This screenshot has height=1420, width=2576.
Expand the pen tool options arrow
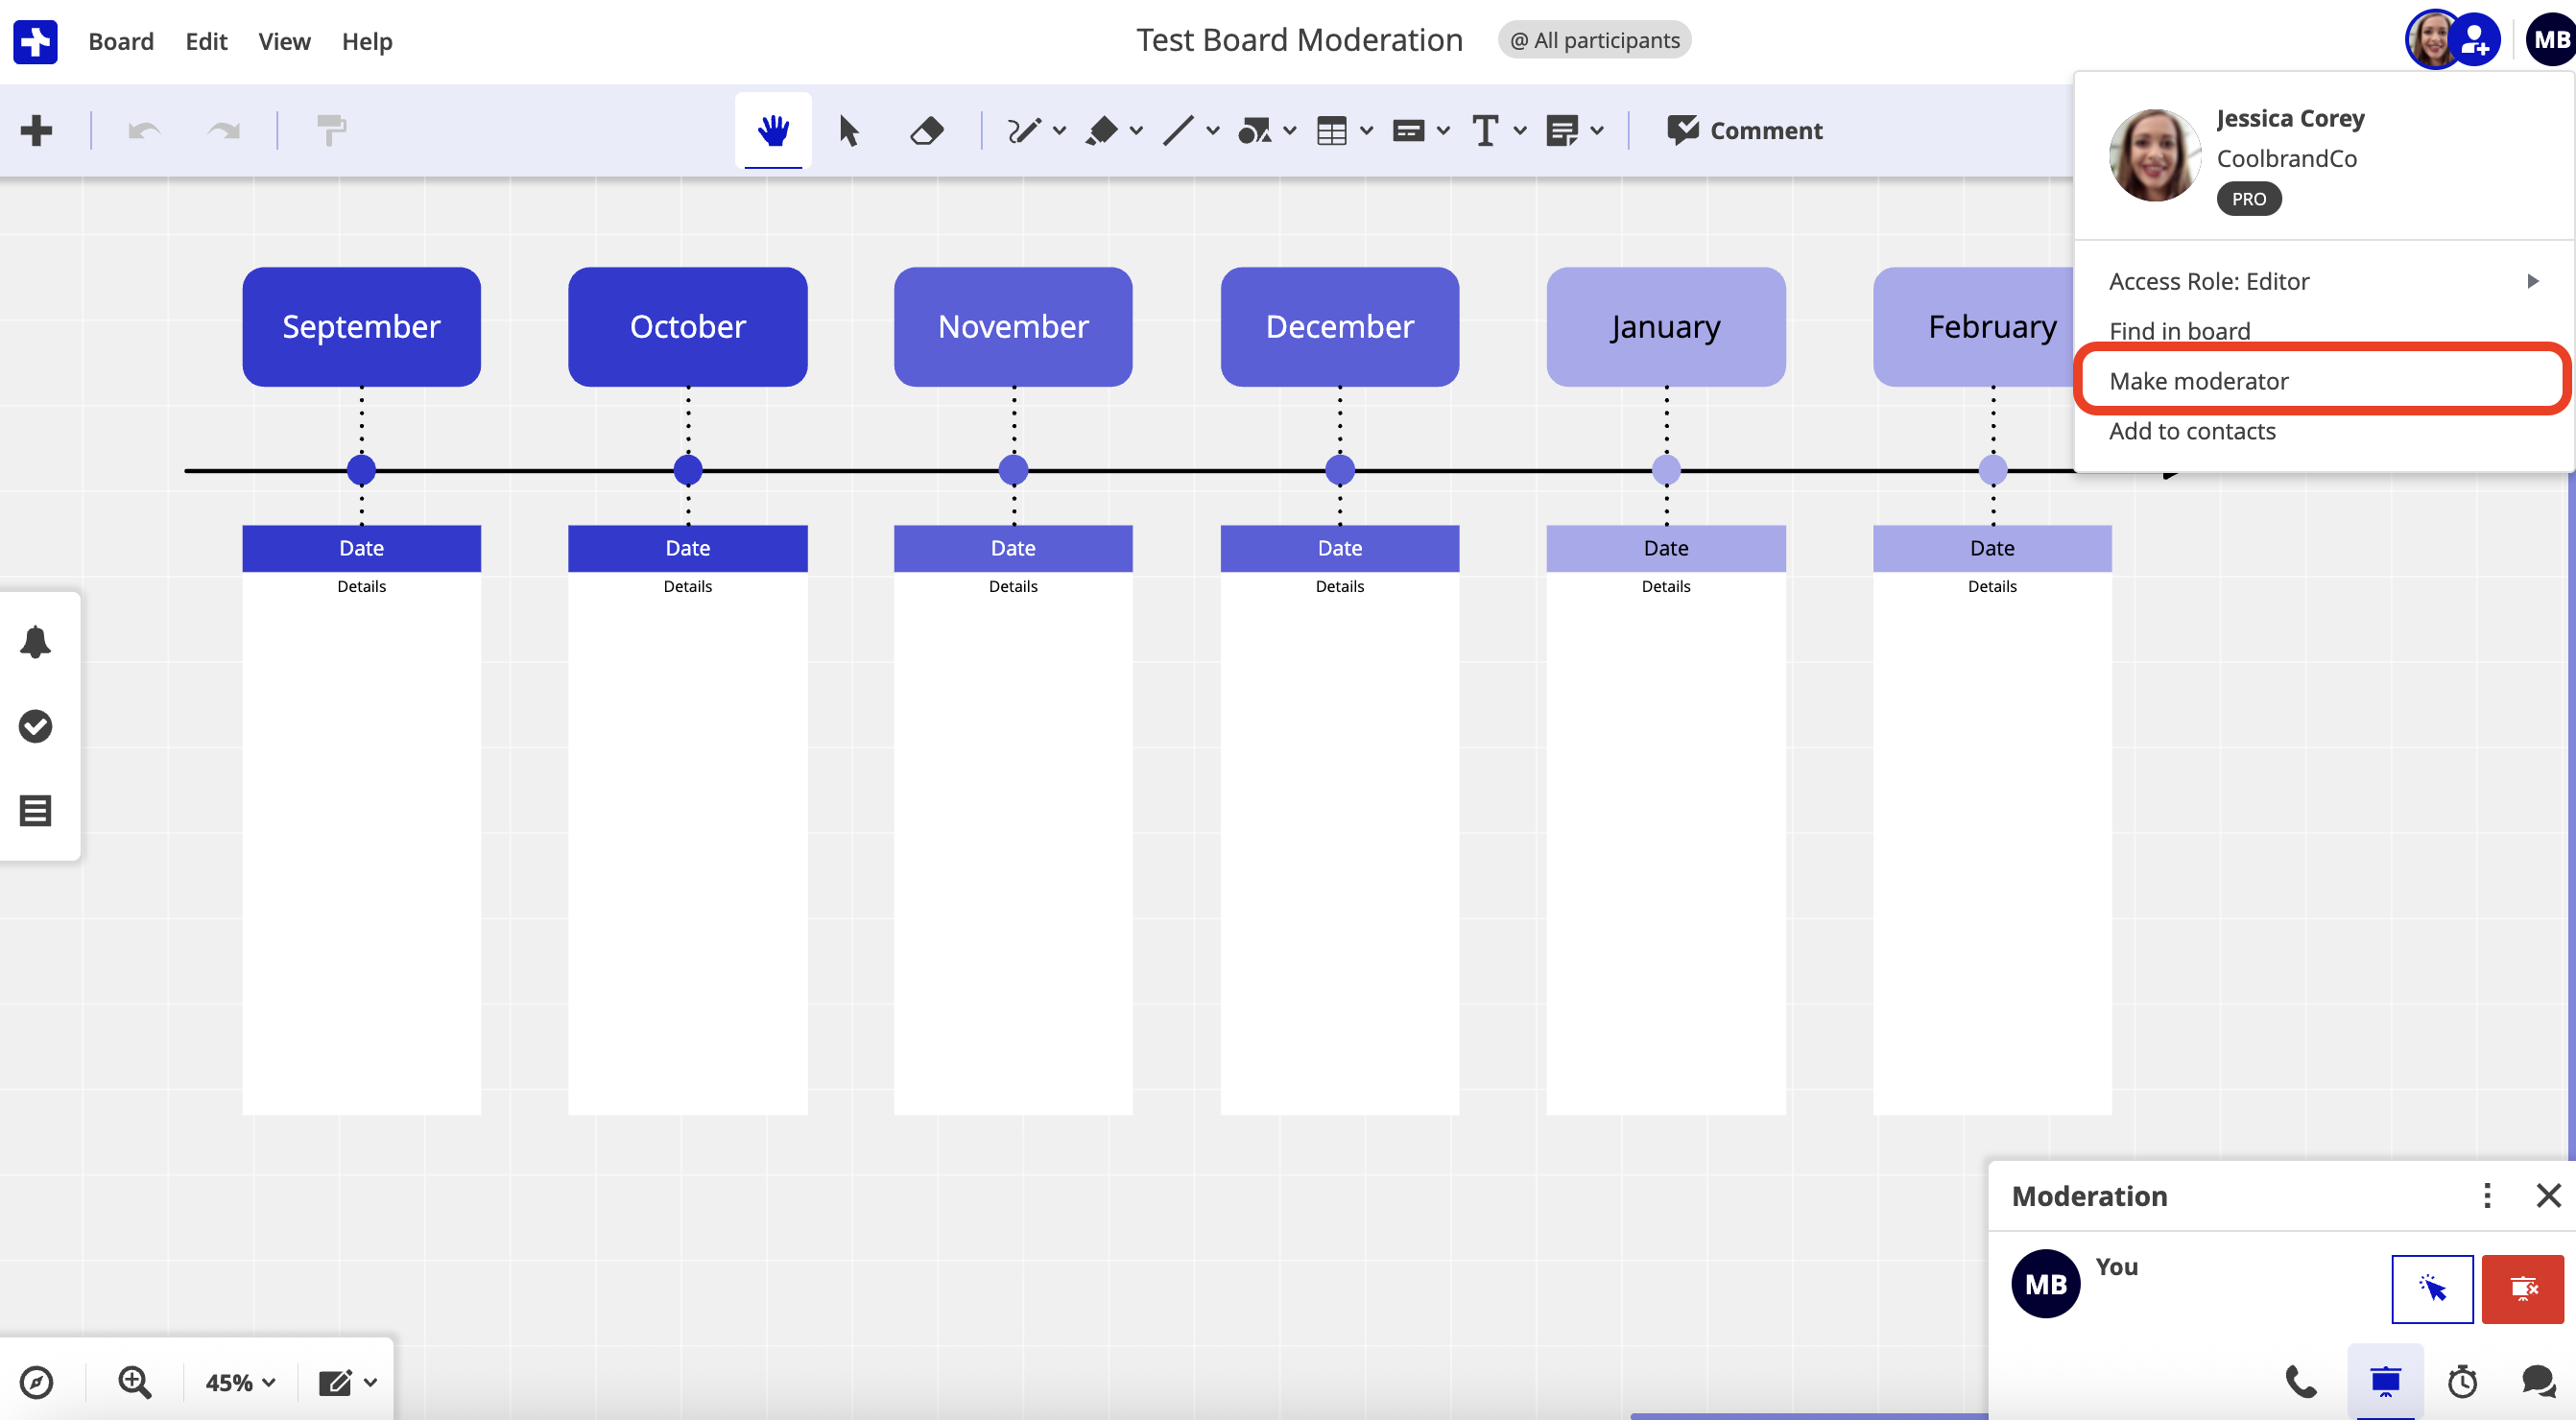tap(1060, 130)
